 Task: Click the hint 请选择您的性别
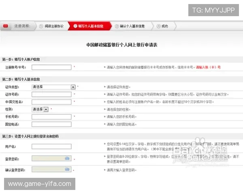coord(119,110)
